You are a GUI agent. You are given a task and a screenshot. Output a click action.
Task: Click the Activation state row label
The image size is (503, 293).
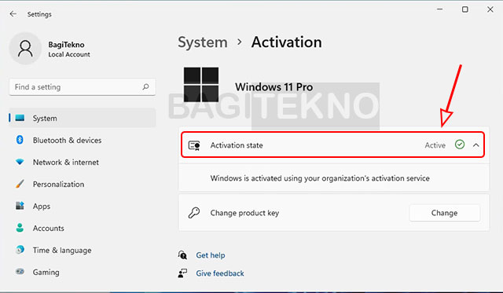(x=237, y=145)
